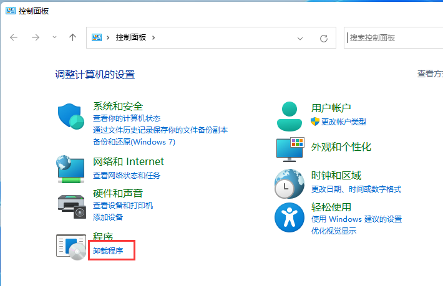The image size is (443, 286).
Task: Click the Appearance and Personalization monitor icon
Action: point(290,150)
